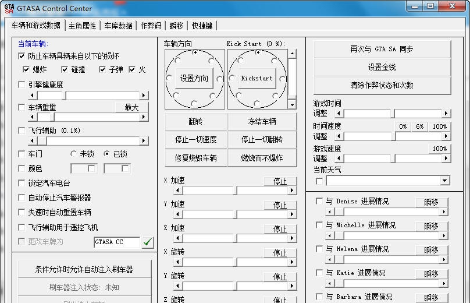Click the left arrow of the 时间速度 scrollbar
Image resolution: width=470 pixels, height=303 pixels.
pos(339,136)
